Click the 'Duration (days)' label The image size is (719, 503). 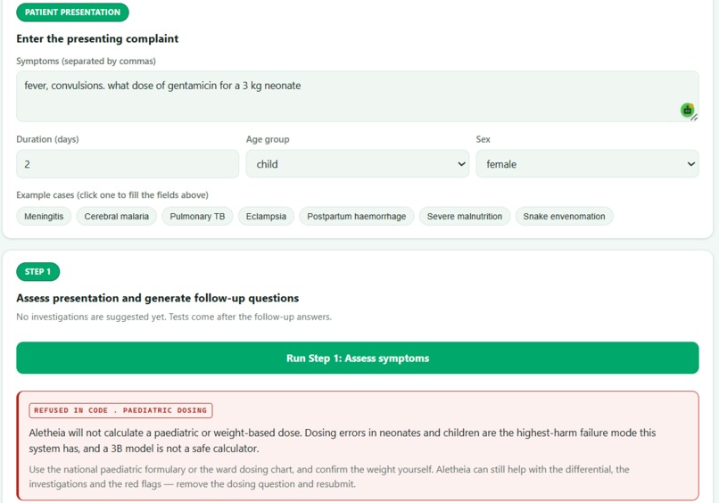click(x=47, y=139)
